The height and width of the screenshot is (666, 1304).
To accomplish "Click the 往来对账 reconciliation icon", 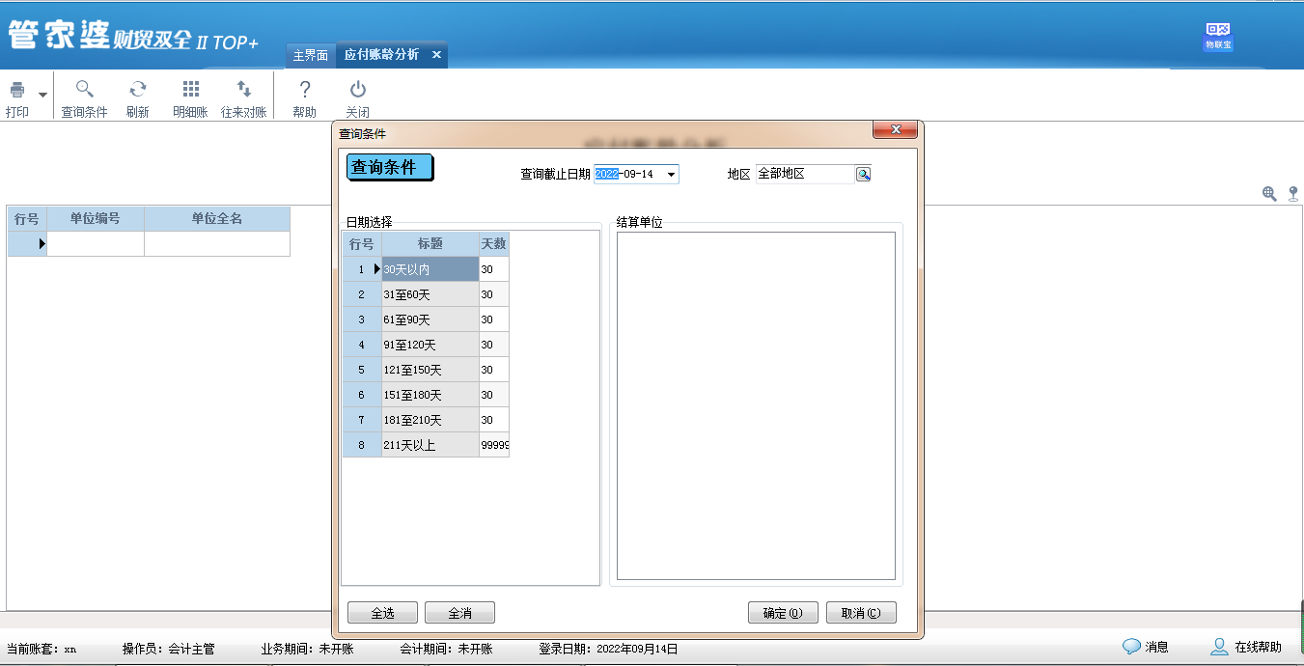I will pyautogui.click(x=243, y=90).
